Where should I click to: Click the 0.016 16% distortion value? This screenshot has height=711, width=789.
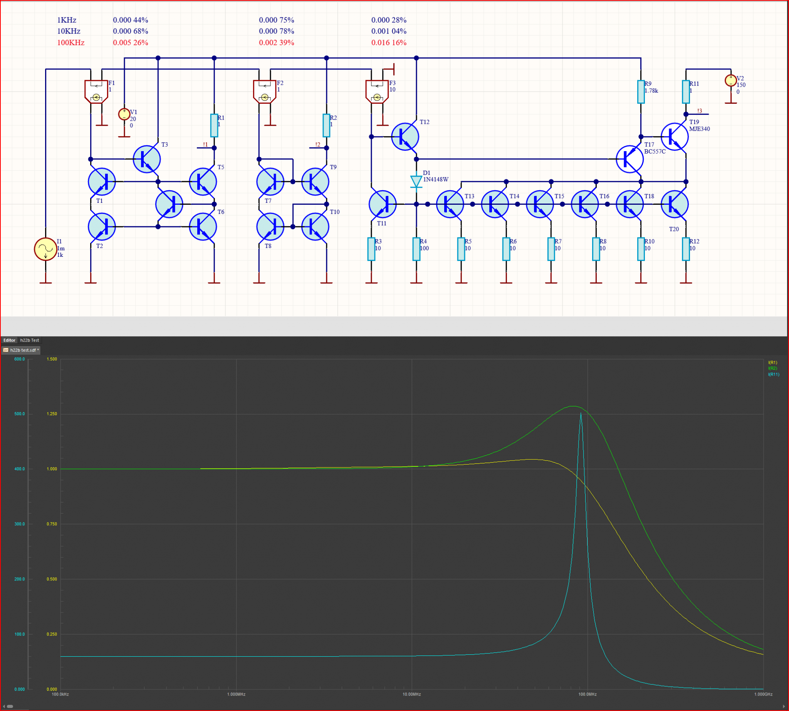[389, 42]
